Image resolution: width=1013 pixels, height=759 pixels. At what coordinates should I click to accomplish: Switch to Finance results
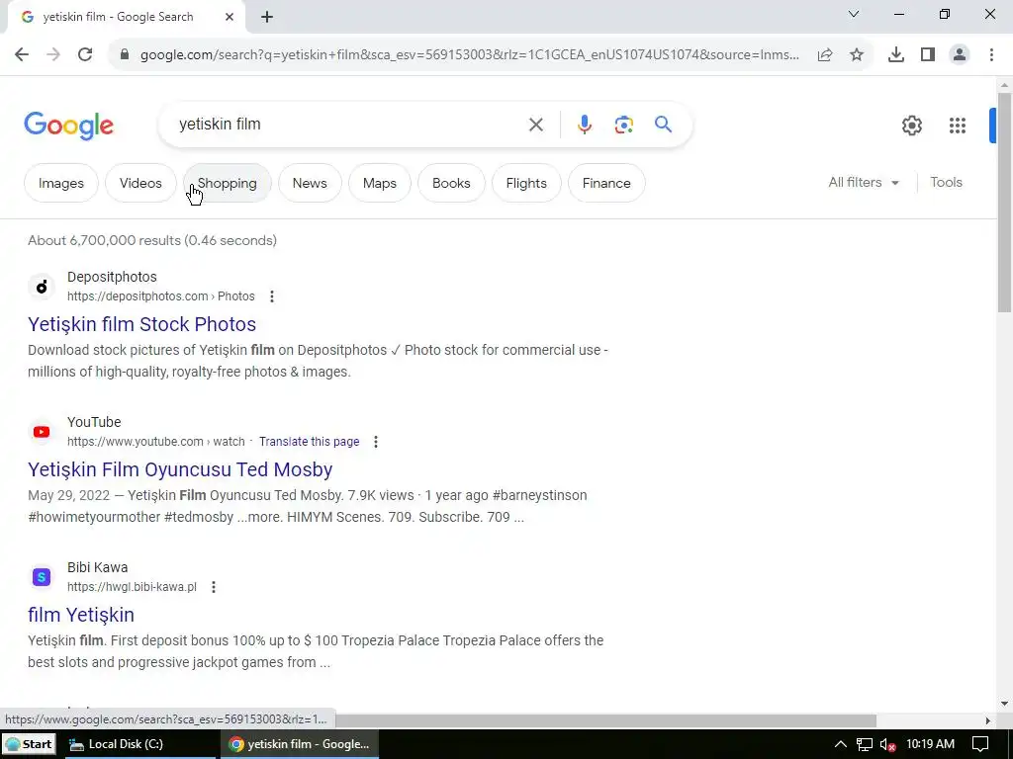tap(606, 183)
